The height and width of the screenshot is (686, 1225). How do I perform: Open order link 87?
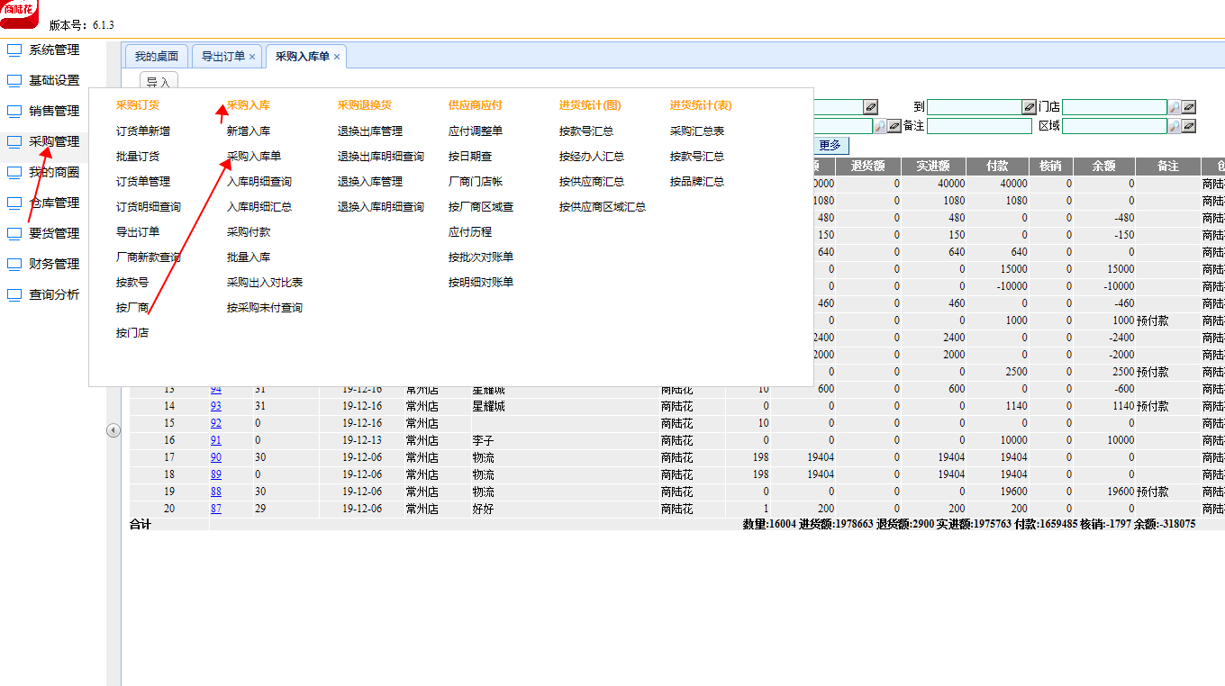[216, 510]
